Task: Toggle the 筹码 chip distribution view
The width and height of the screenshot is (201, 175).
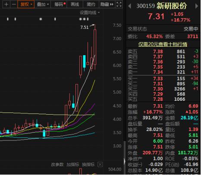Action: pyautogui.click(x=60, y=4)
